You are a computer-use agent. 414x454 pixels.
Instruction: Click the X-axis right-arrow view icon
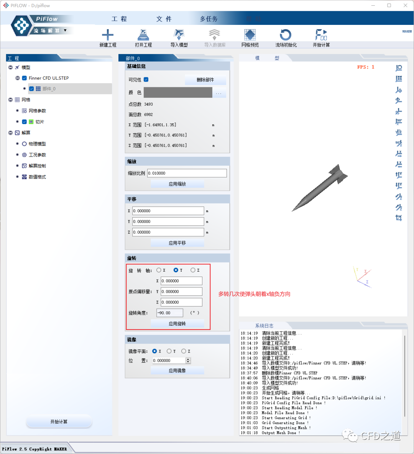click(399, 154)
